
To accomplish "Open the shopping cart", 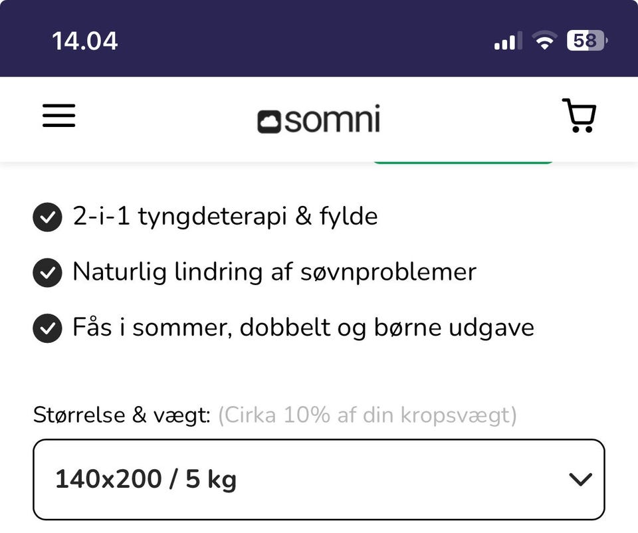I will click(x=580, y=115).
